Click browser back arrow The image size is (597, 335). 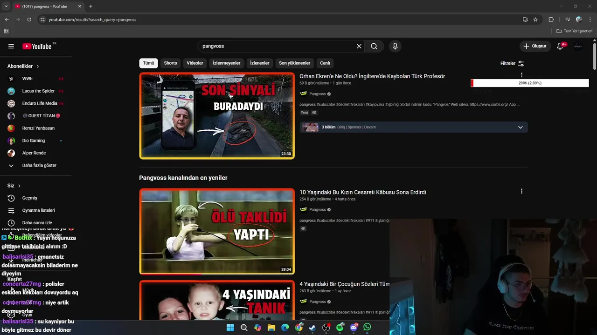7,20
